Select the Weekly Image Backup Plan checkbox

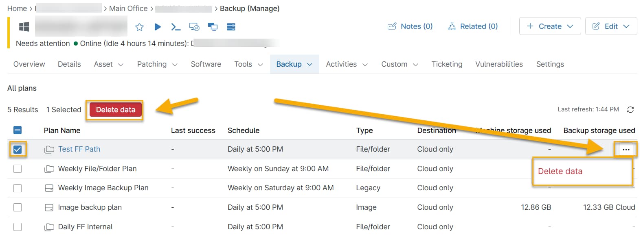[x=18, y=188]
